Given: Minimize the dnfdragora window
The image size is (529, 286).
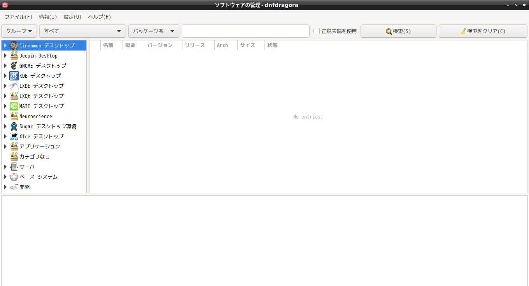Looking at the screenshot, I should pos(508,5).
